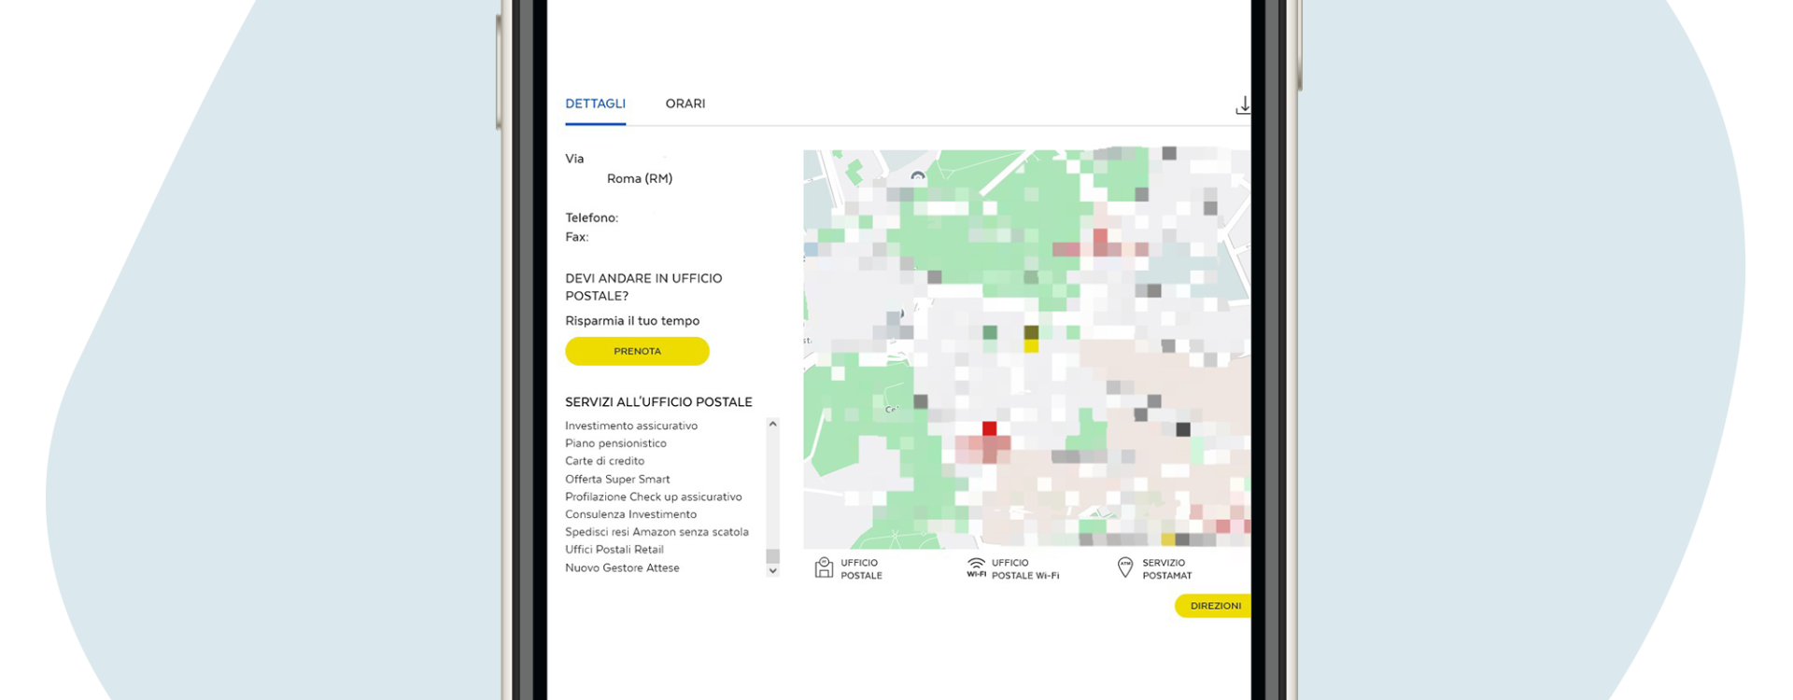Viewport: 1793px width, 700px height.
Task: Click the Ufficio Postale legend icon
Action: coord(824,567)
